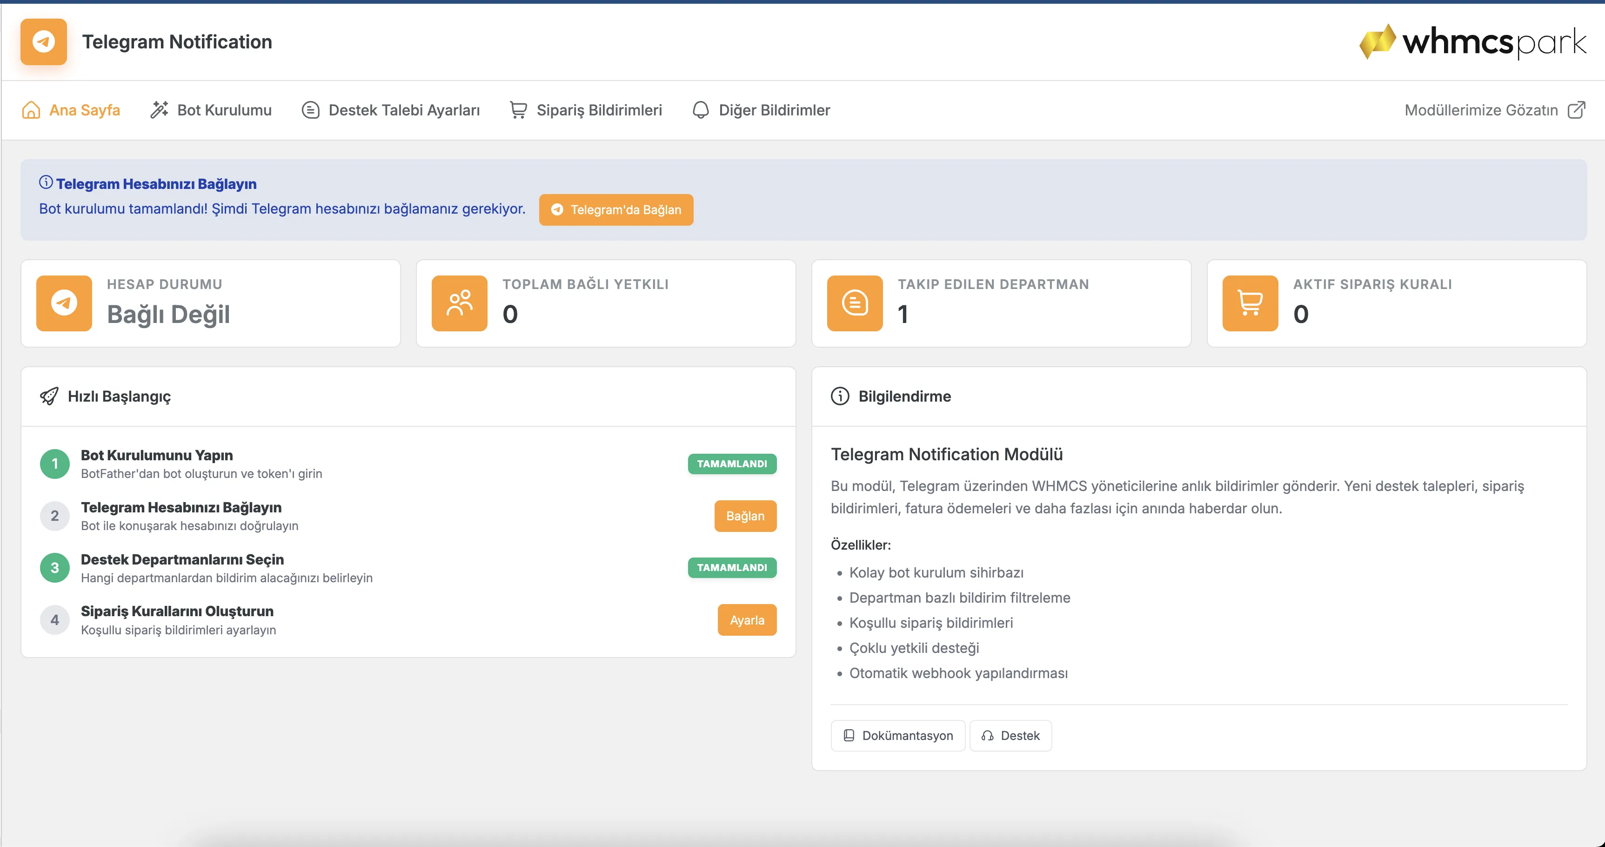Click the Telegram Hesabınızı Bağlayın banner heading

coord(156,184)
